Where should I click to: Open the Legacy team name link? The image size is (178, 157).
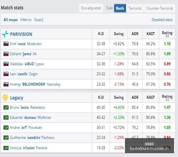[17, 98]
